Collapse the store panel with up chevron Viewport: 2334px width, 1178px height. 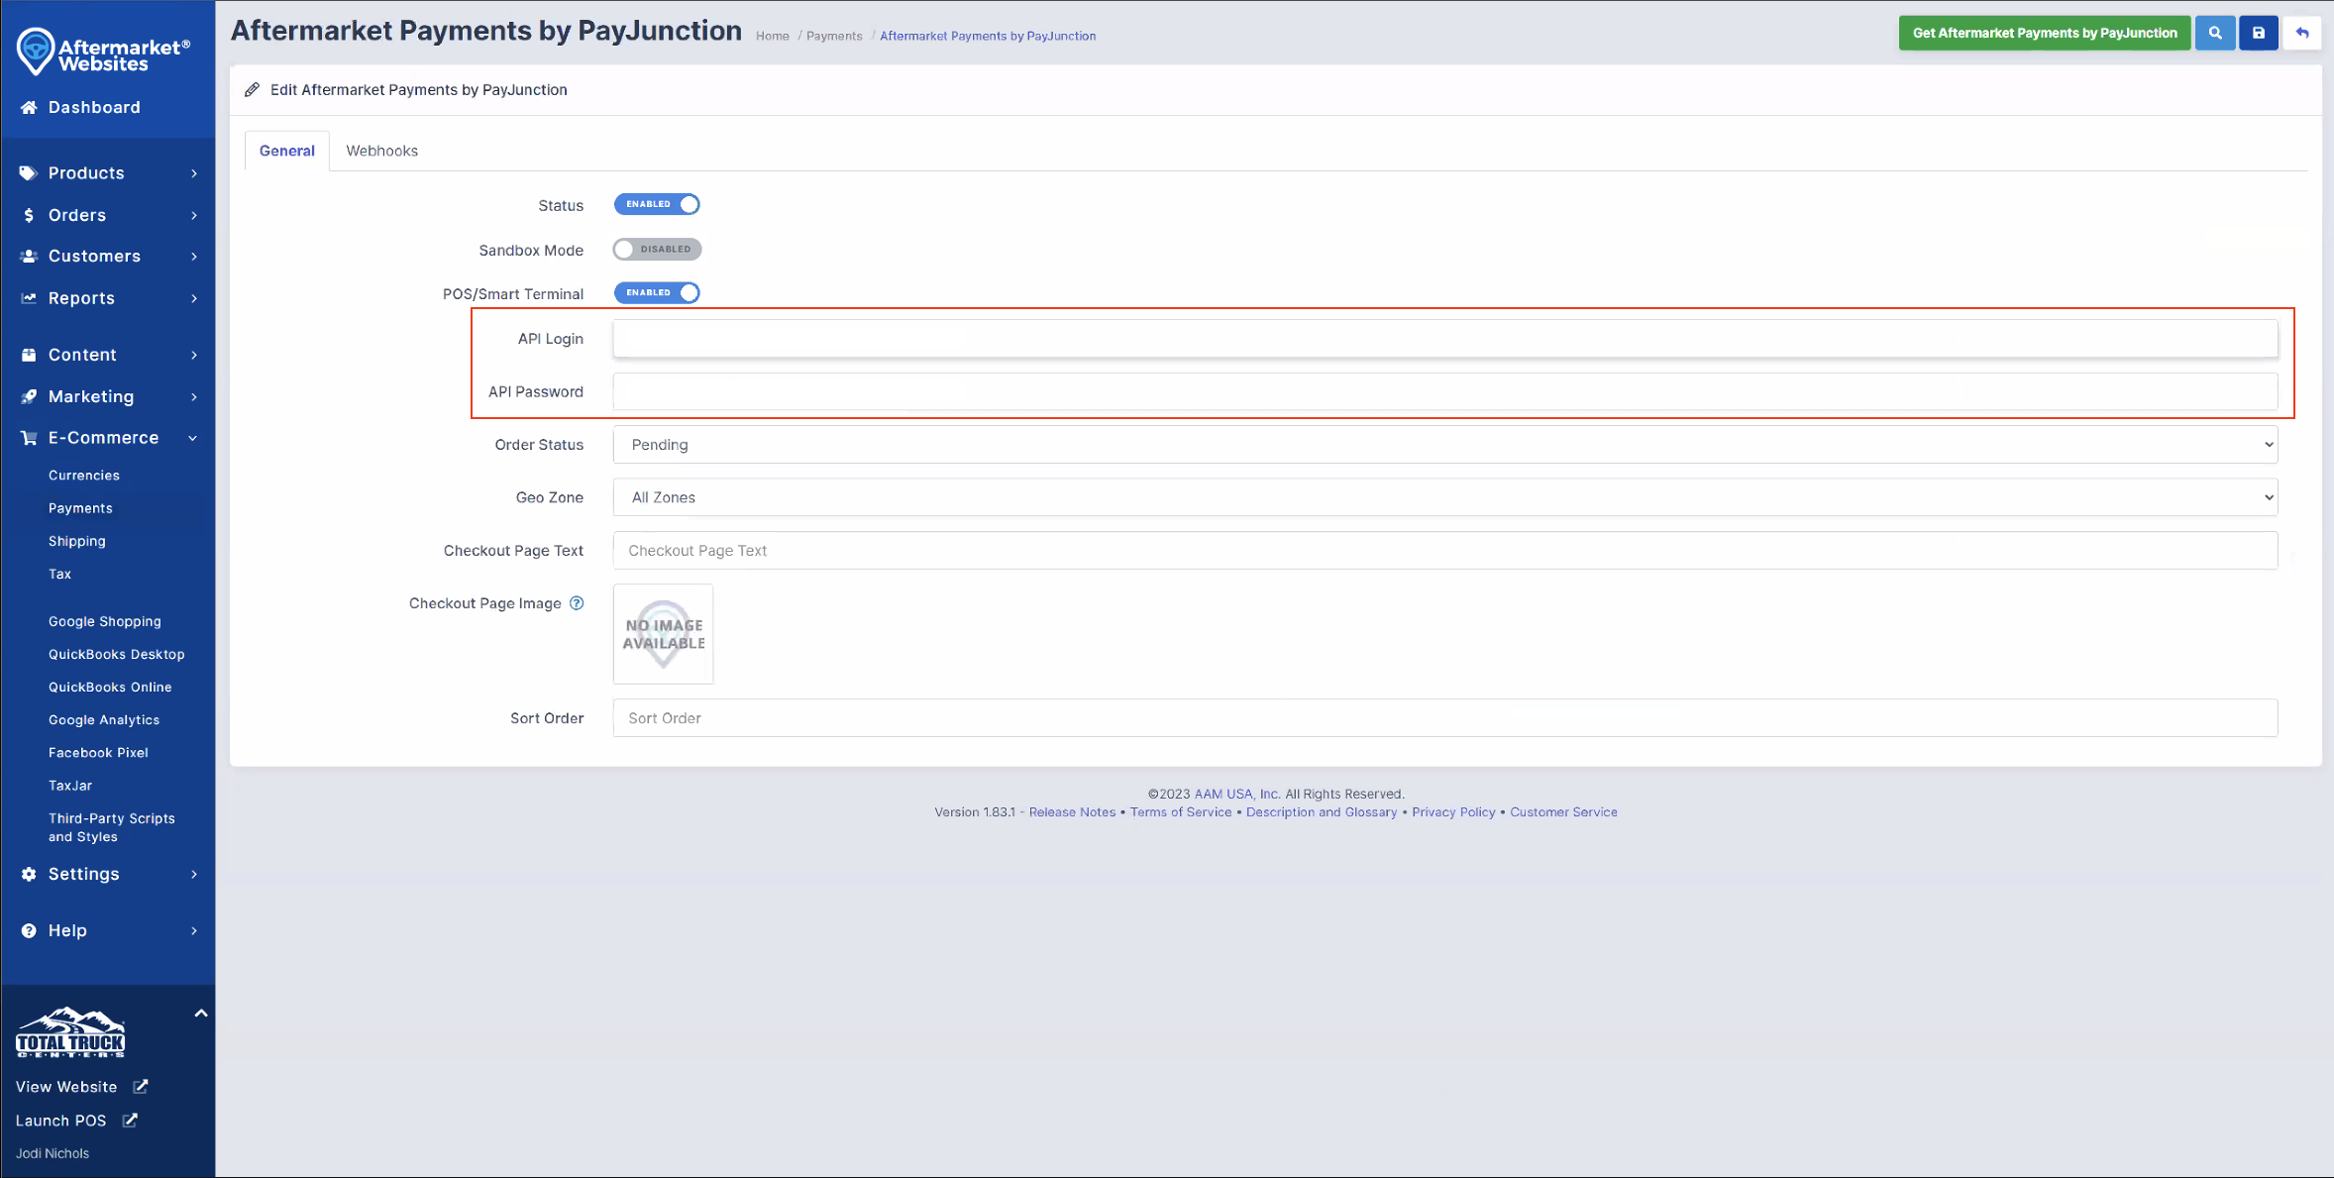201,1013
